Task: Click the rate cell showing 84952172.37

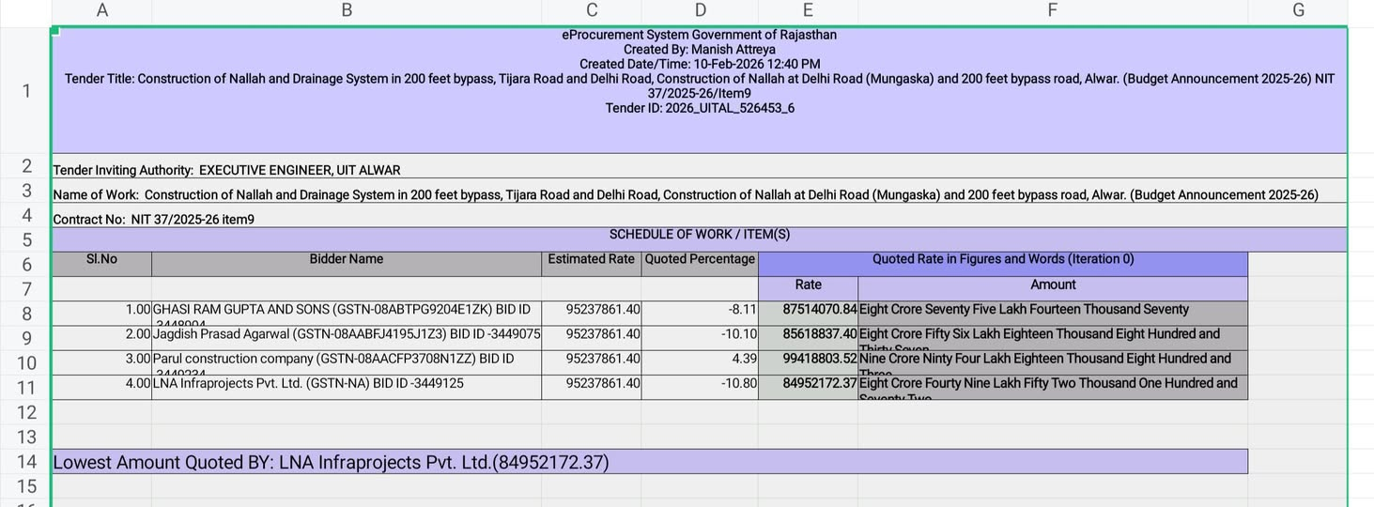Action: pos(808,383)
